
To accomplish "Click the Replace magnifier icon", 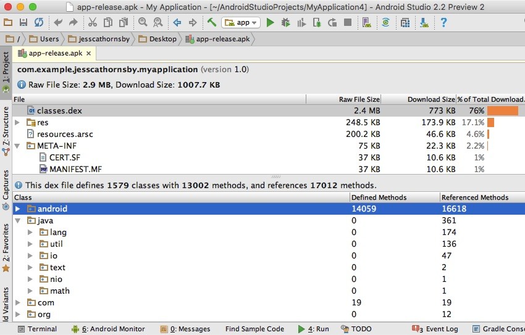I will click(x=157, y=22).
